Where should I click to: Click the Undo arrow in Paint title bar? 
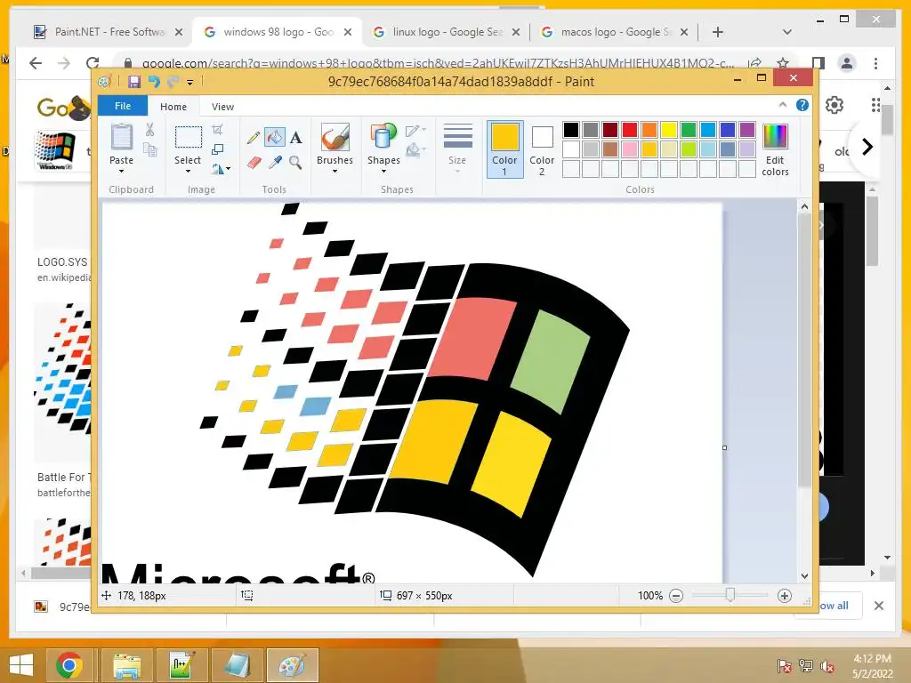coord(154,81)
